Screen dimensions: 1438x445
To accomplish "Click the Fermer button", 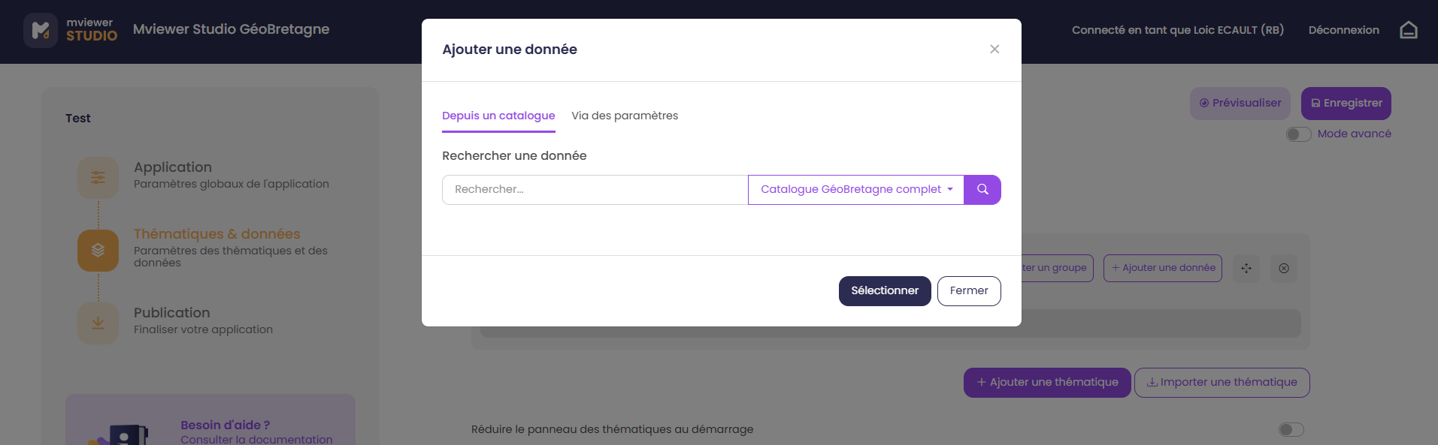I will click(969, 291).
